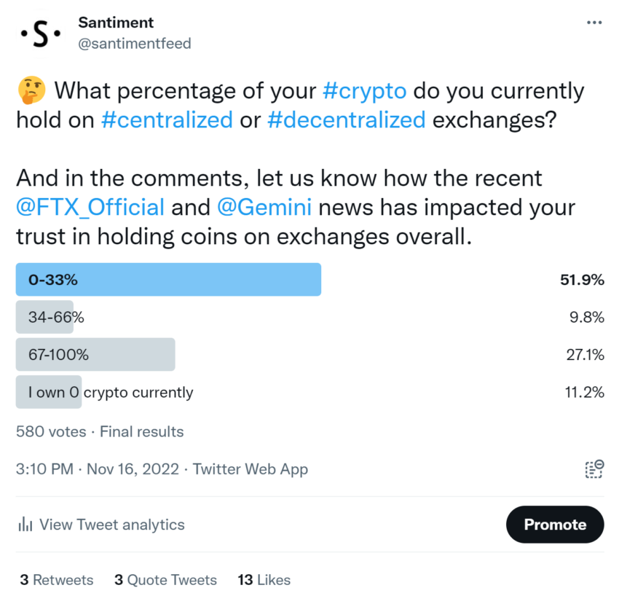Click the note icon beside the timestamp
This screenshot has height=596, width=619.
[594, 468]
